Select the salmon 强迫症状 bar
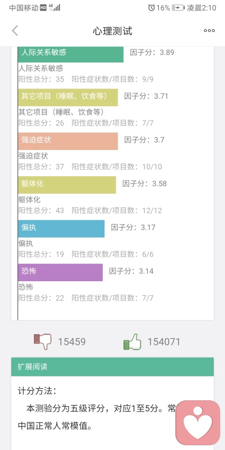225x450 pixels. click(x=67, y=141)
